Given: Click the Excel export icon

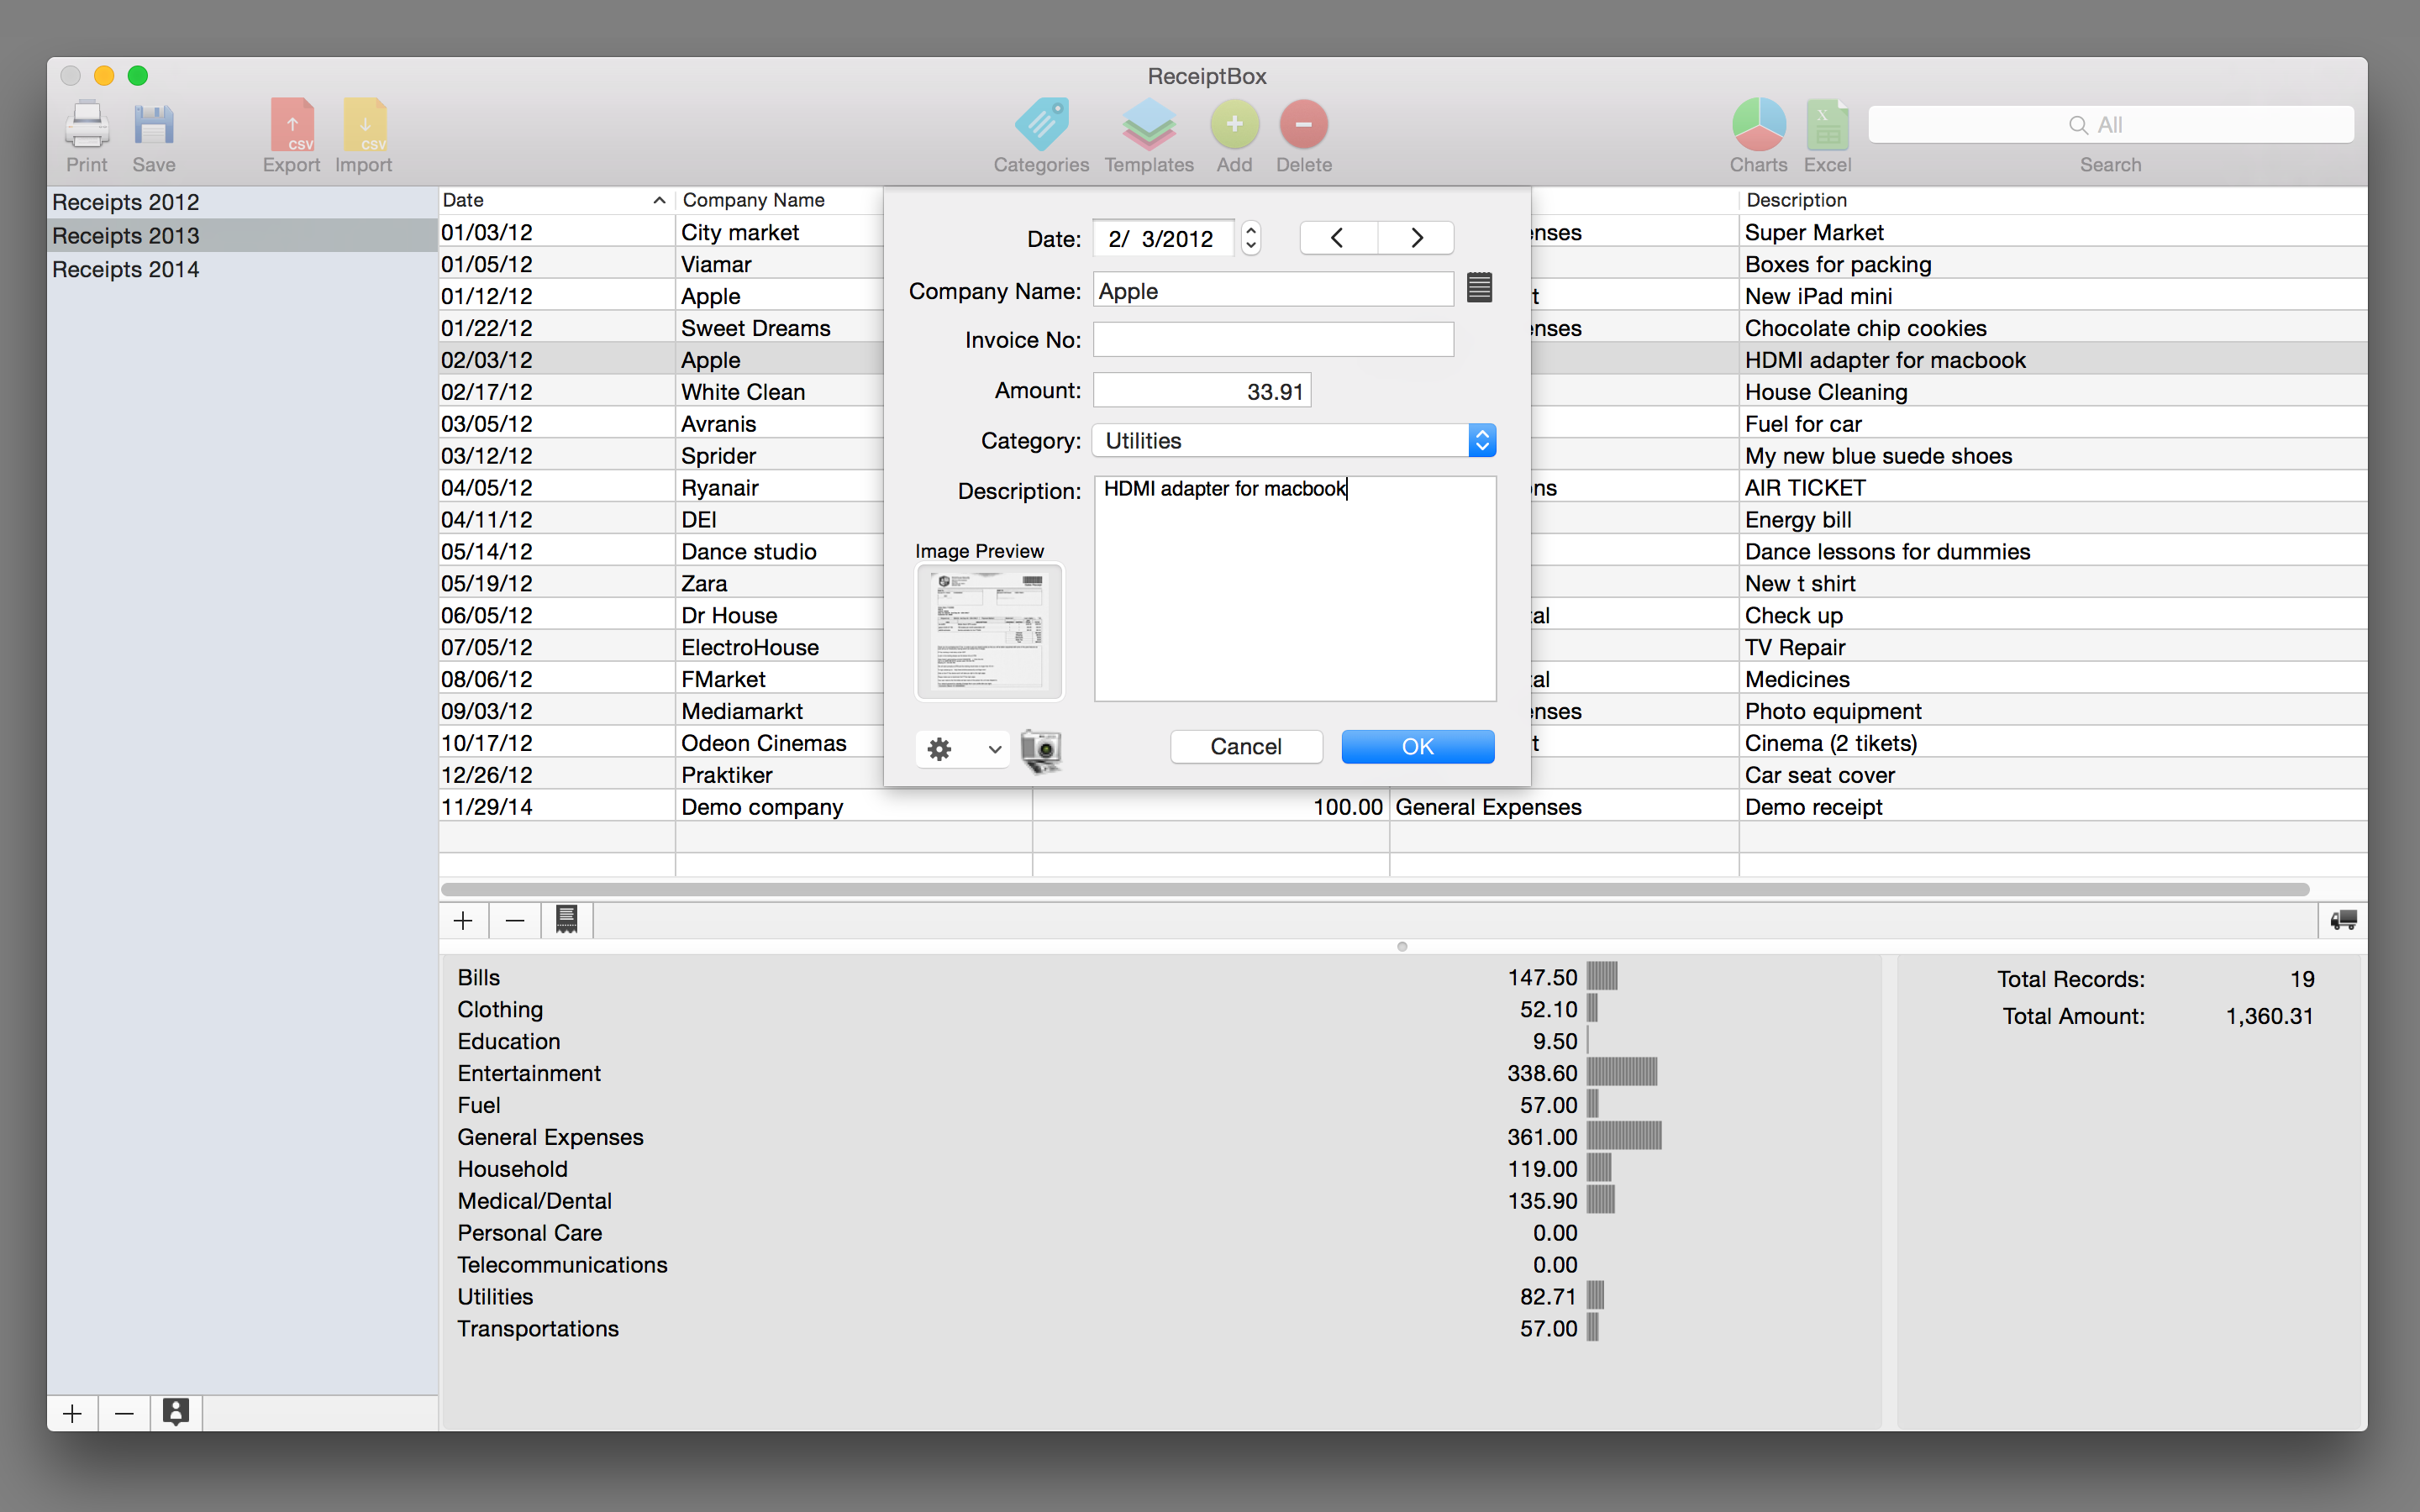Looking at the screenshot, I should coord(1826,126).
